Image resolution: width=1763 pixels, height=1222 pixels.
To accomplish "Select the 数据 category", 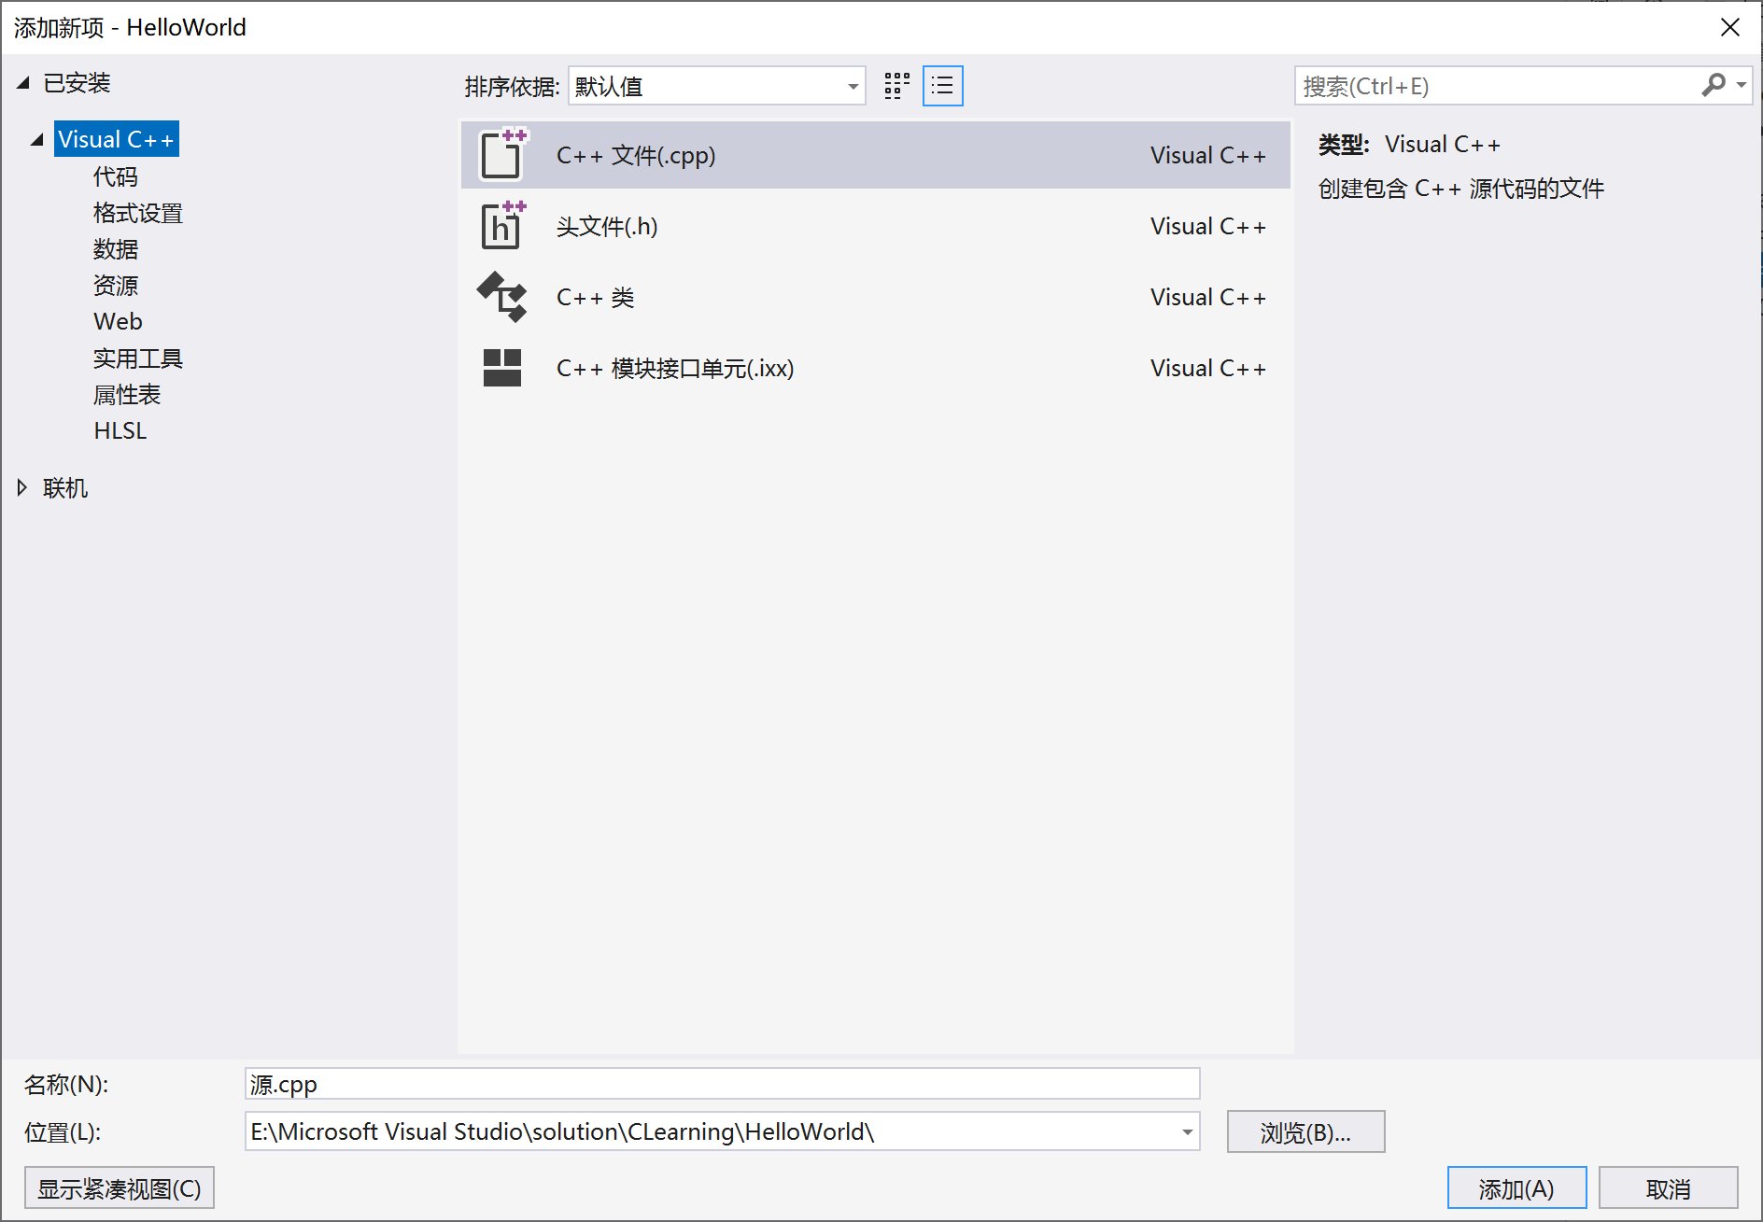I will click(116, 249).
